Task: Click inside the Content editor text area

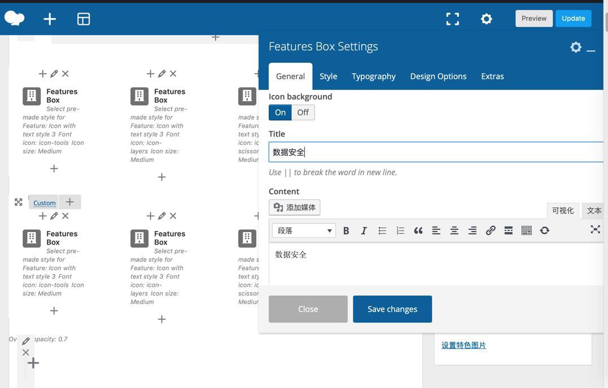Action: [436, 264]
